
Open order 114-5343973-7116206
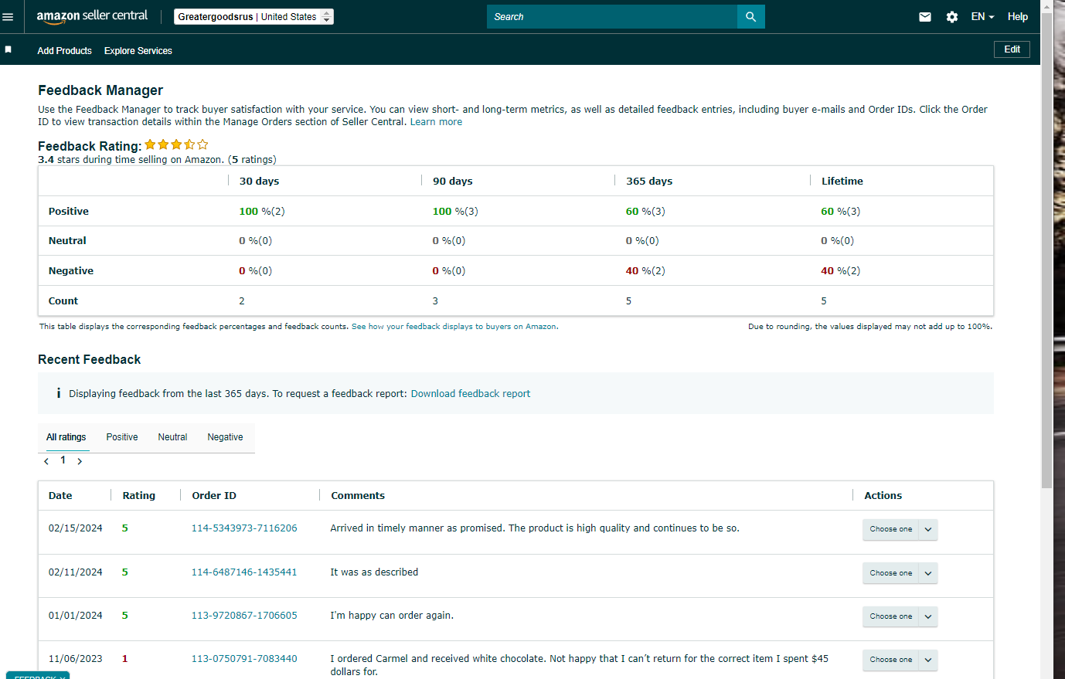[244, 528]
